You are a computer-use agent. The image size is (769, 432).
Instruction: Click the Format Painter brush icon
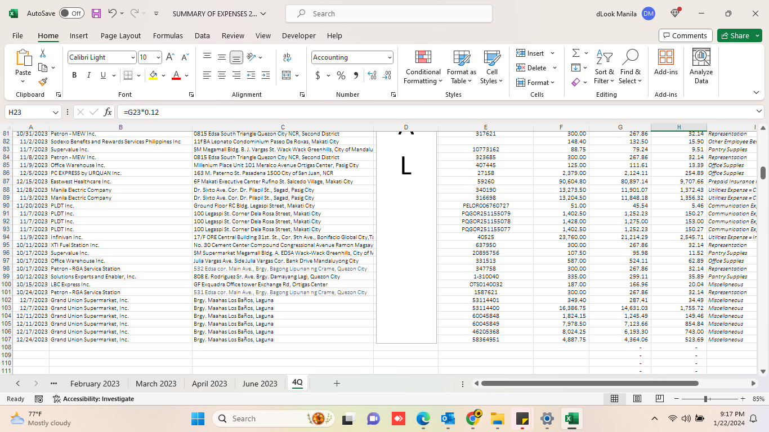pyautogui.click(x=43, y=82)
